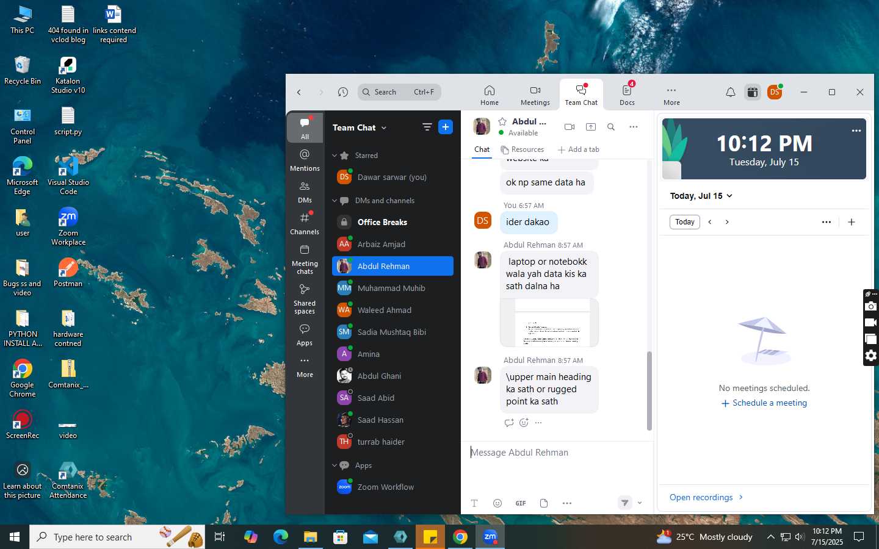
Task: Toggle text formatting in composer
Action: point(474,503)
